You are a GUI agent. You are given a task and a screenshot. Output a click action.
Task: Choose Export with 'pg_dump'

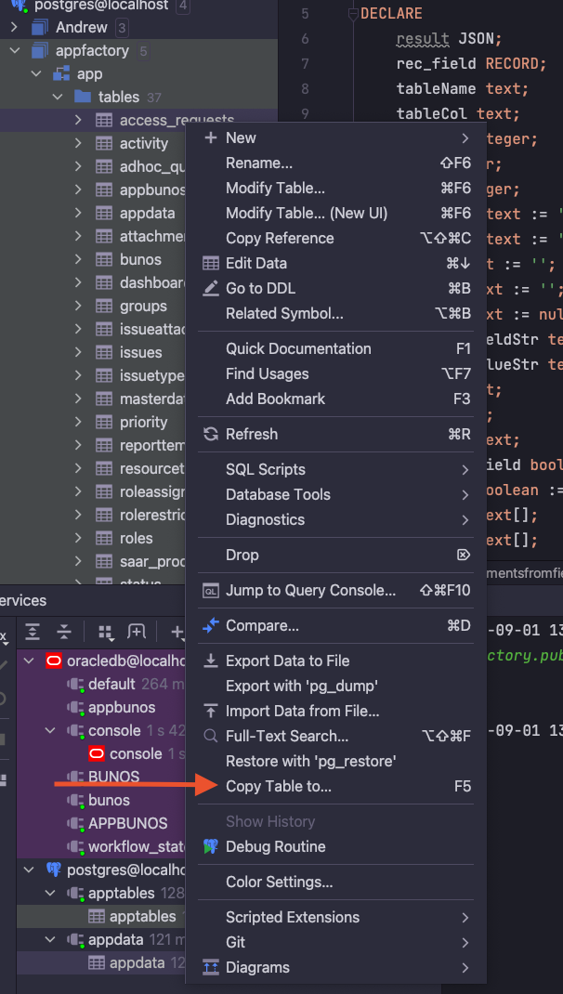(x=336, y=686)
